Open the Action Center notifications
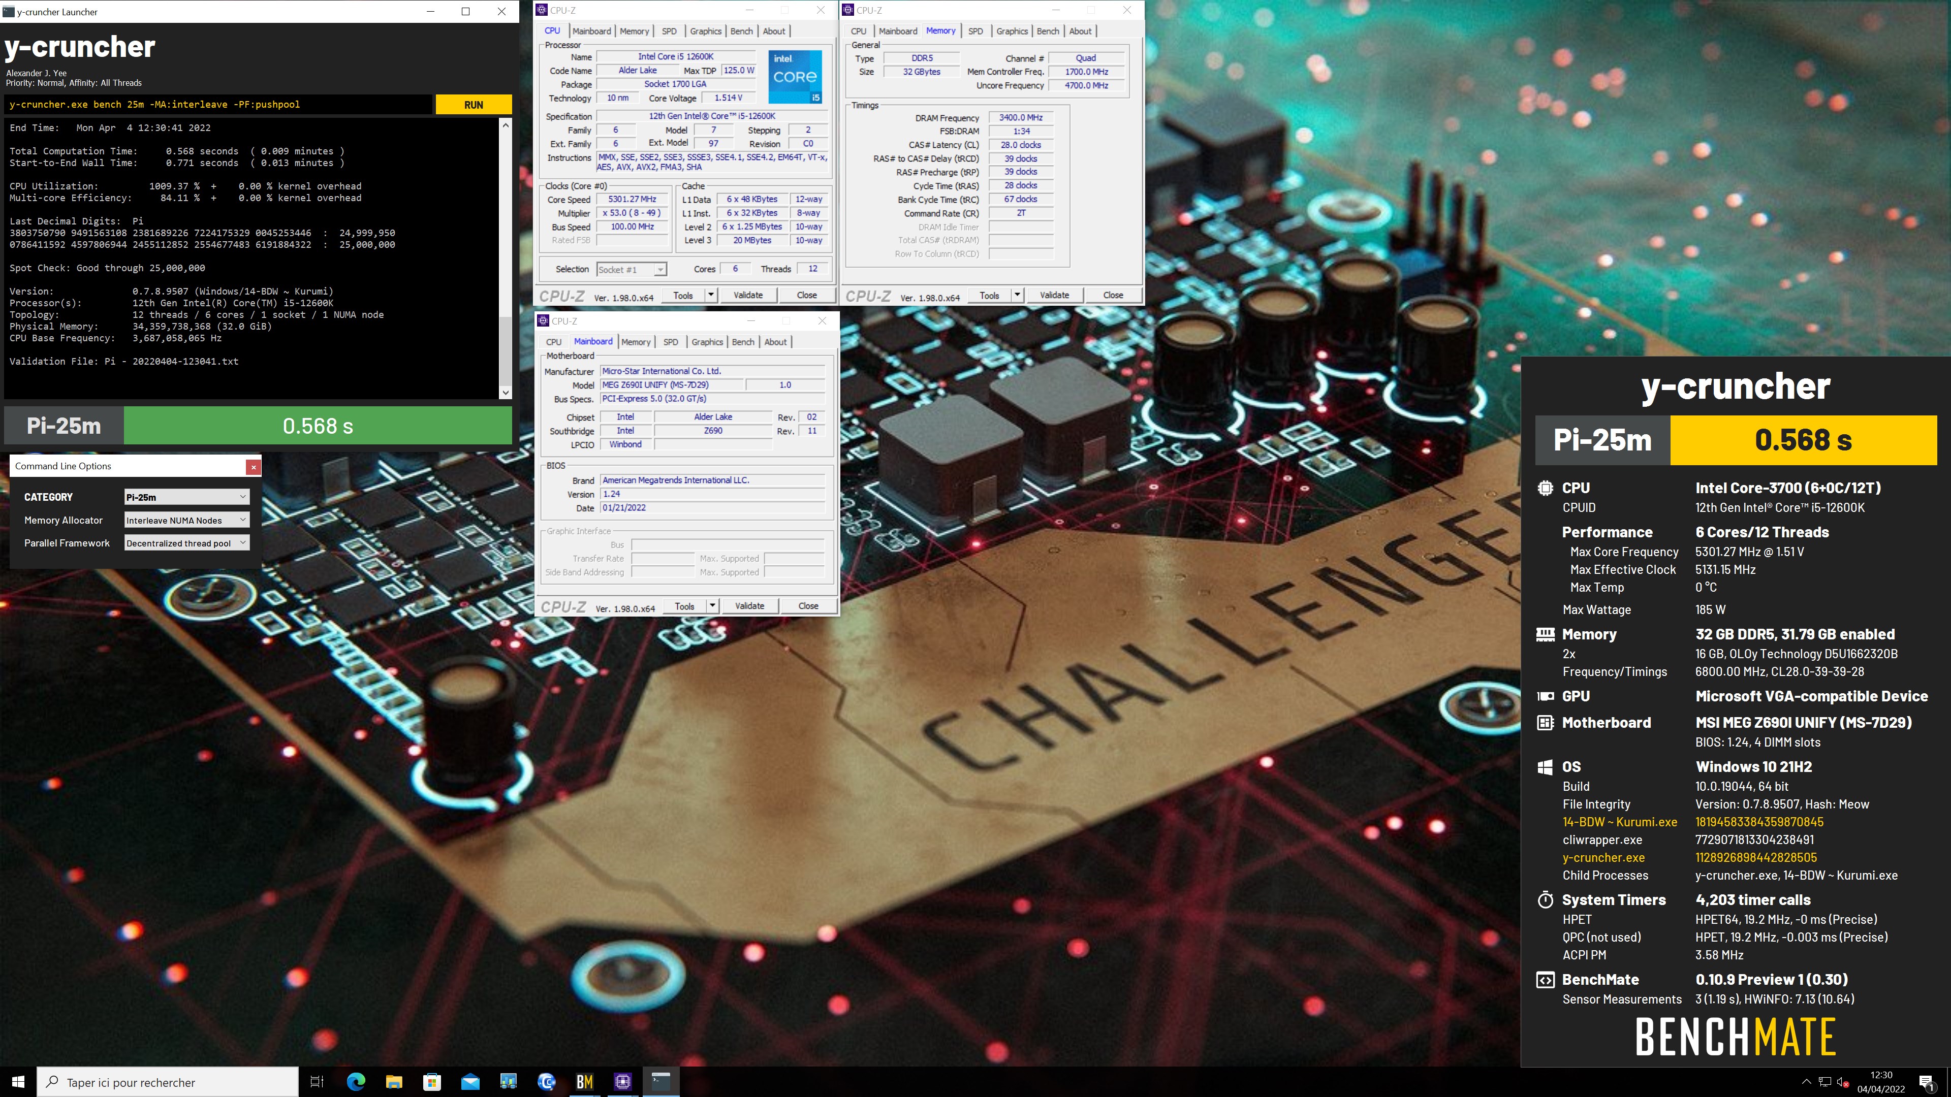The height and width of the screenshot is (1097, 1951). [1927, 1082]
